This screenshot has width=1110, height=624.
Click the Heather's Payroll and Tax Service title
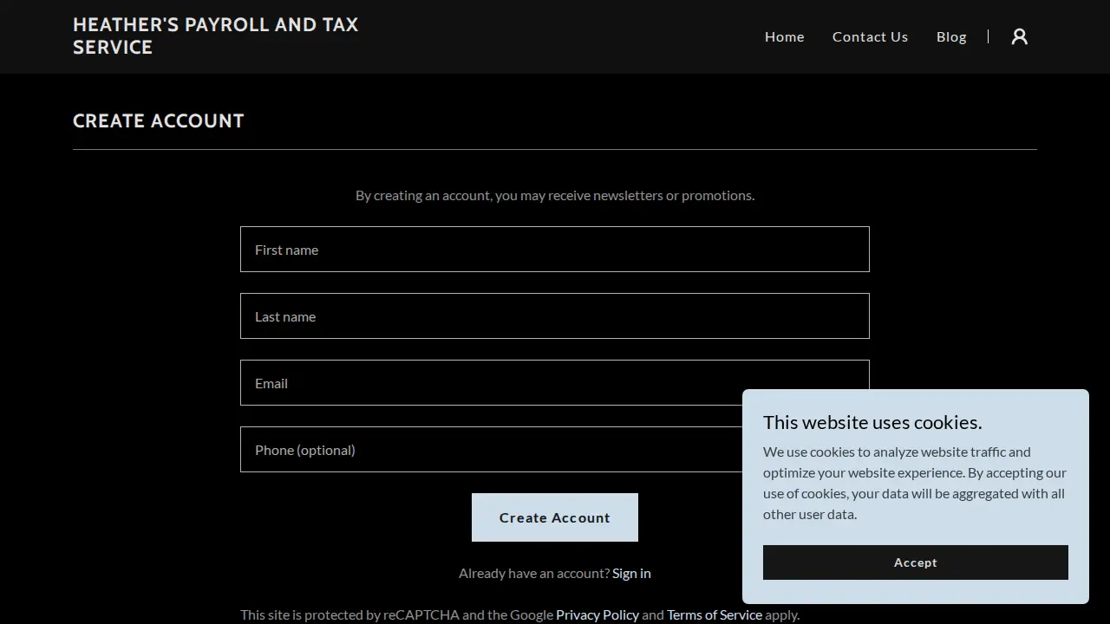pyautogui.click(x=216, y=36)
